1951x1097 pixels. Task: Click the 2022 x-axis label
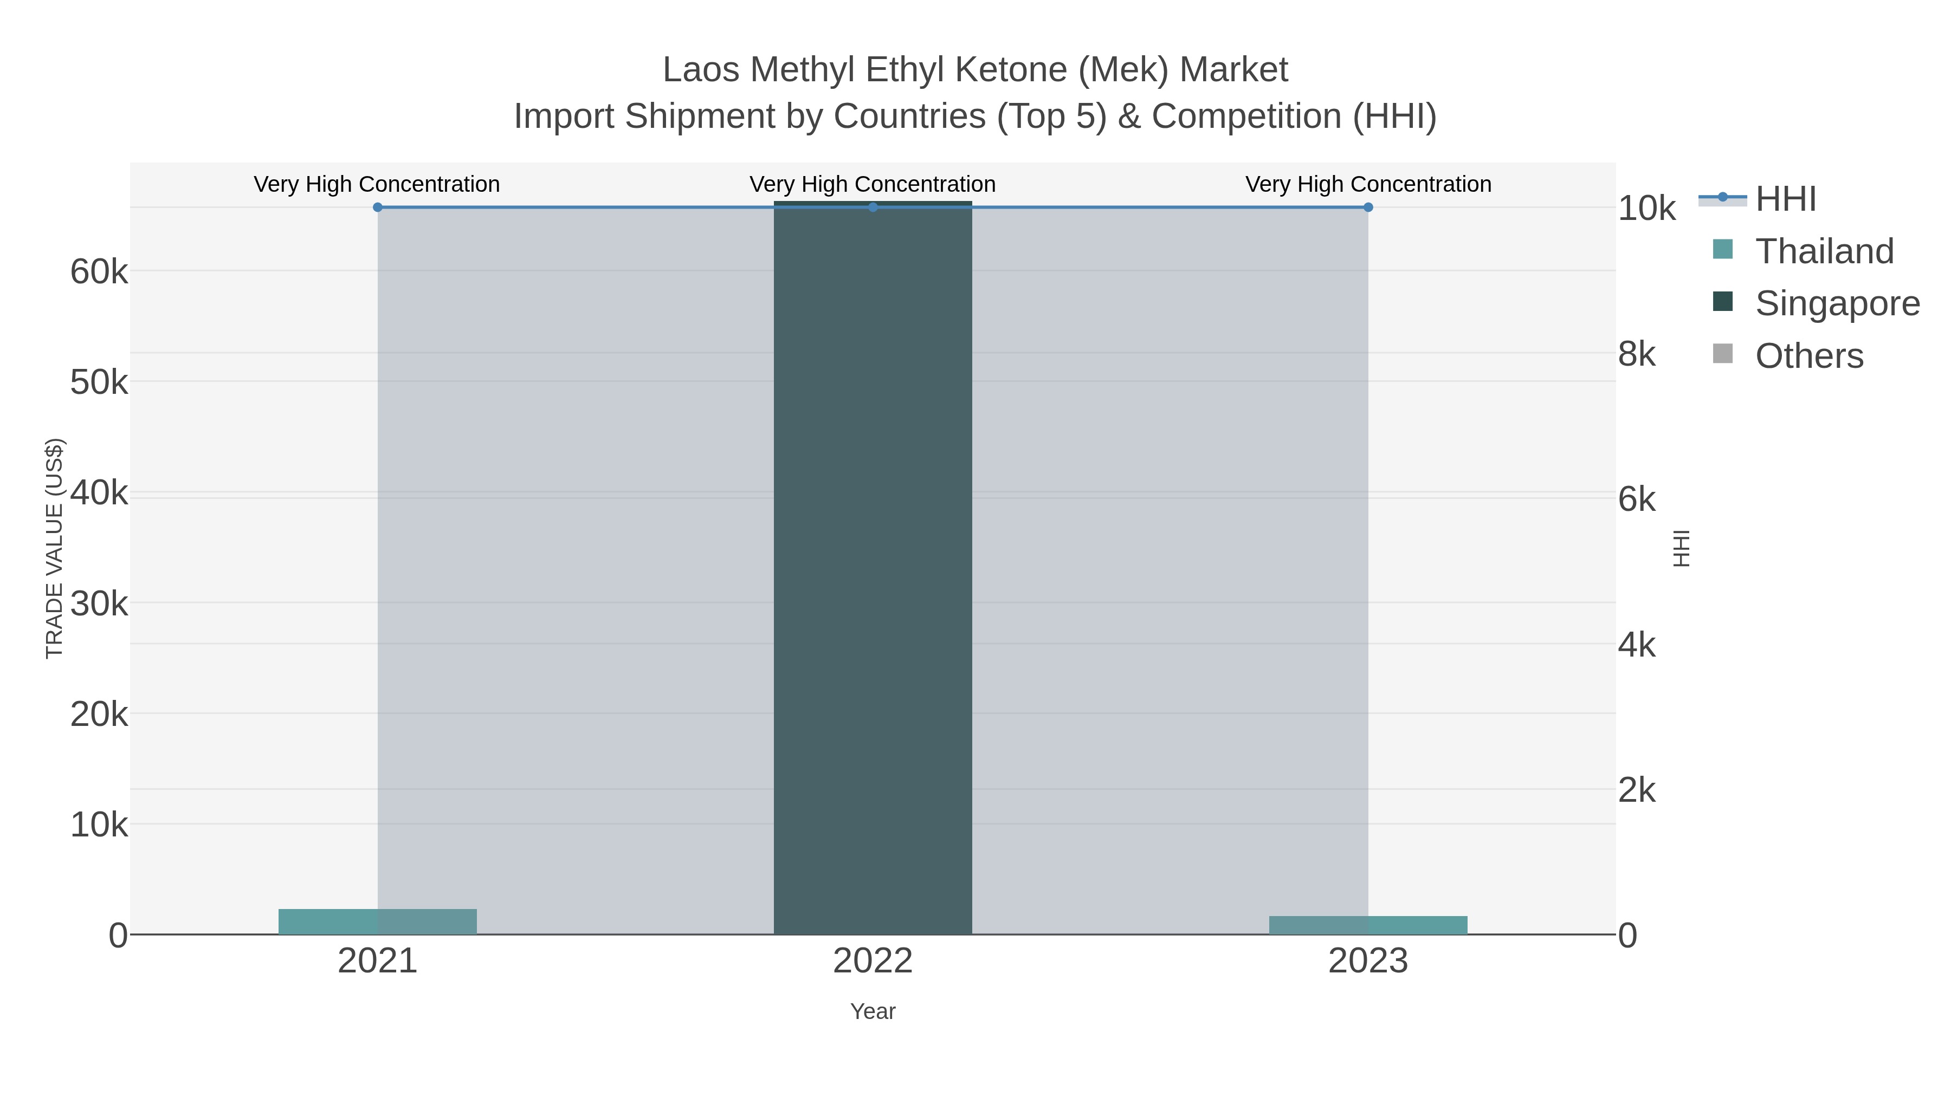(x=873, y=960)
